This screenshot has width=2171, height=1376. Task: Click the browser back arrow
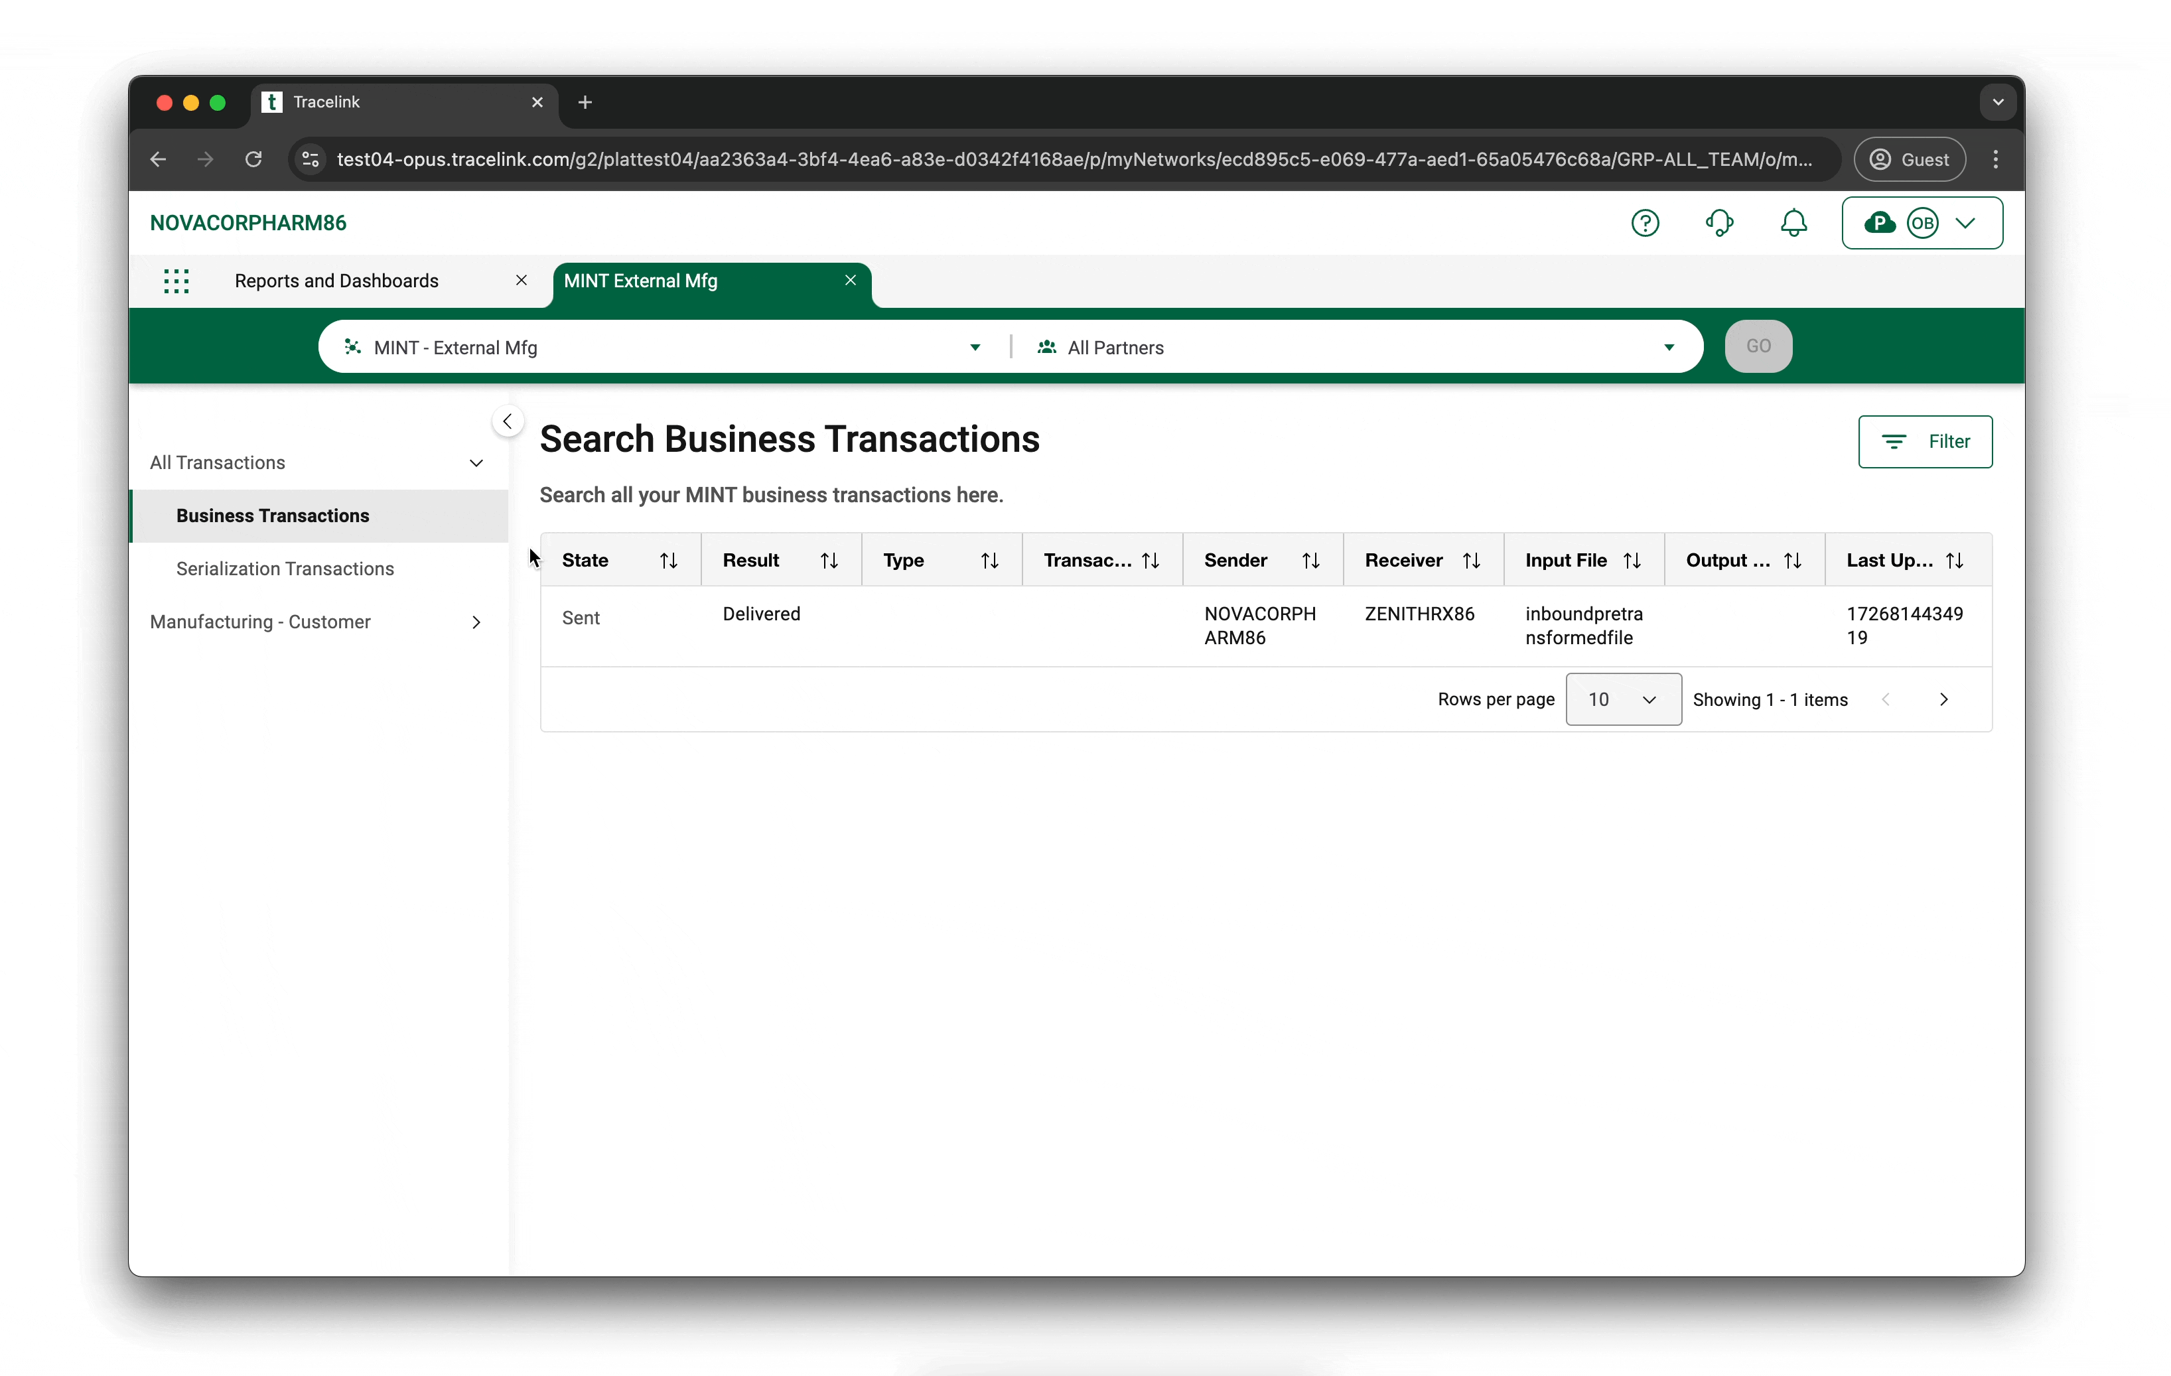pos(159,160)
